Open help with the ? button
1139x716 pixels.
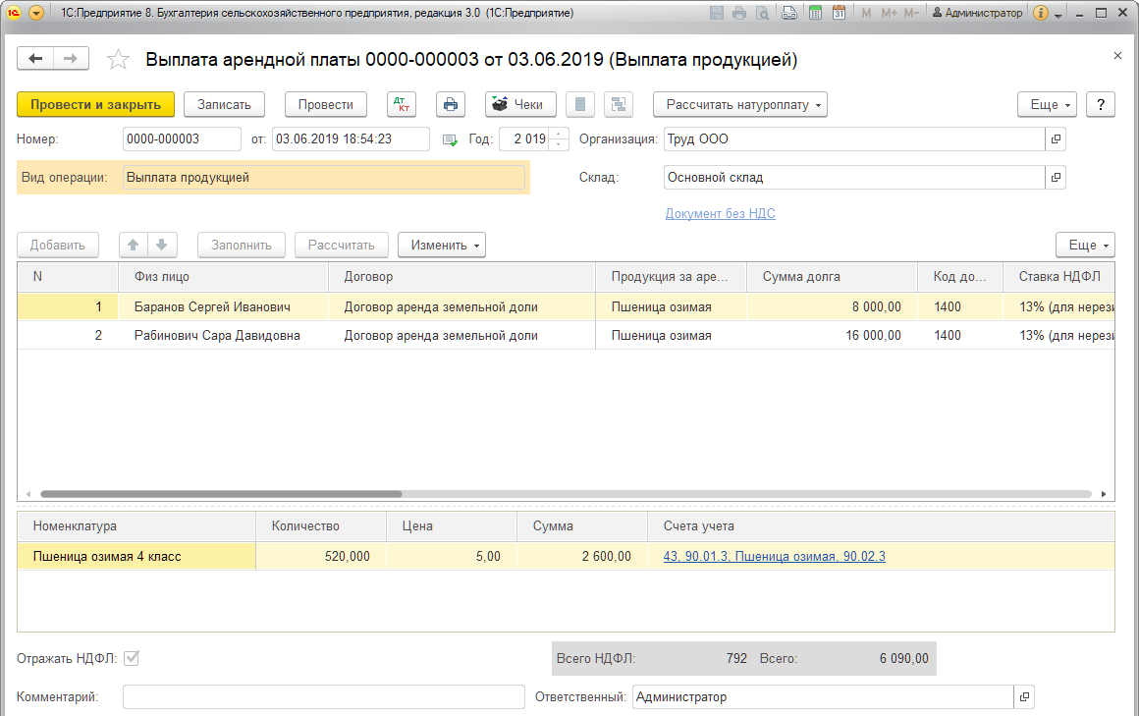point(1101,105)
